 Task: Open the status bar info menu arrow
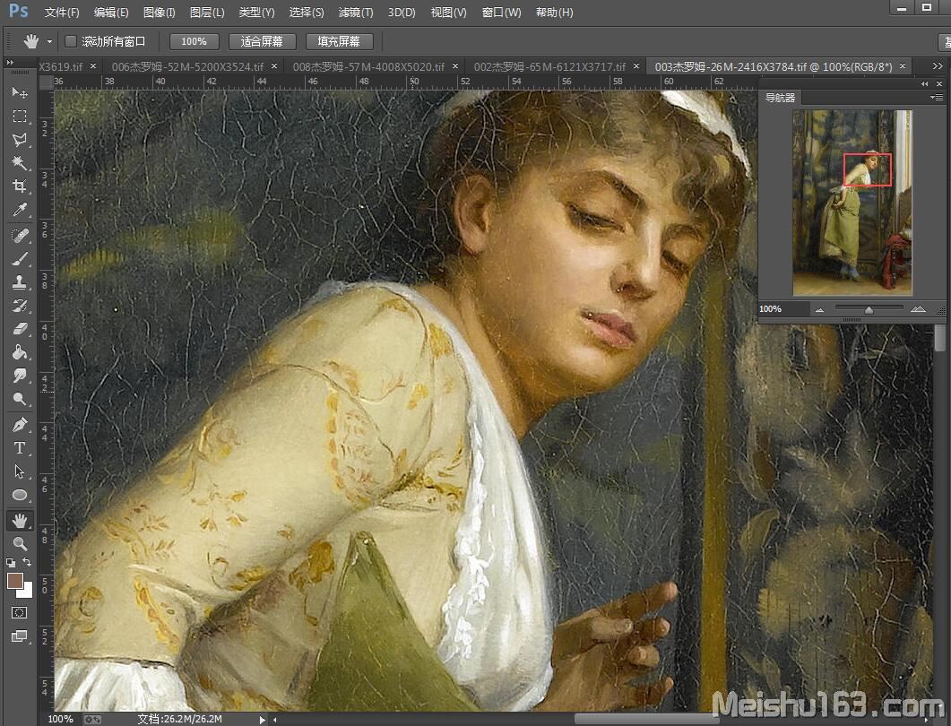pyautogui.click(x=262, y=720)
